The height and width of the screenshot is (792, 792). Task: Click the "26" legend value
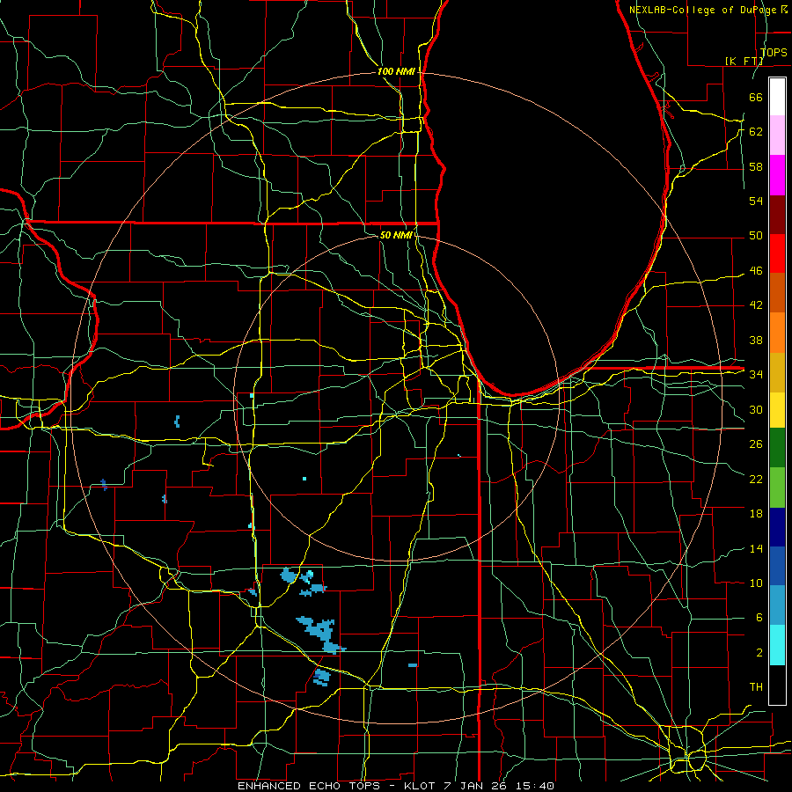pyautogui.click(x=756, y=444)
